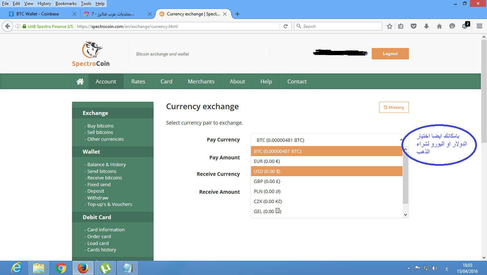Open uTorrent from taskbar
The width and height of the screenshot is (487, 275).
(105, 268)
